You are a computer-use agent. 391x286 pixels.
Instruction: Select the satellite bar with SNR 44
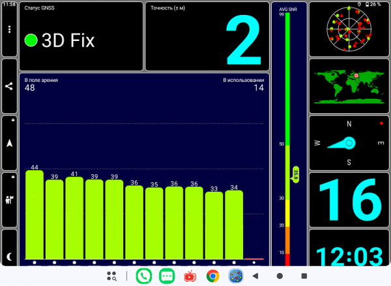(x=35, y=214)
